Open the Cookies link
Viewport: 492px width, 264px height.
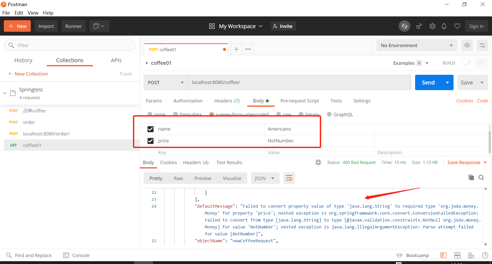[x=465, y=101]
